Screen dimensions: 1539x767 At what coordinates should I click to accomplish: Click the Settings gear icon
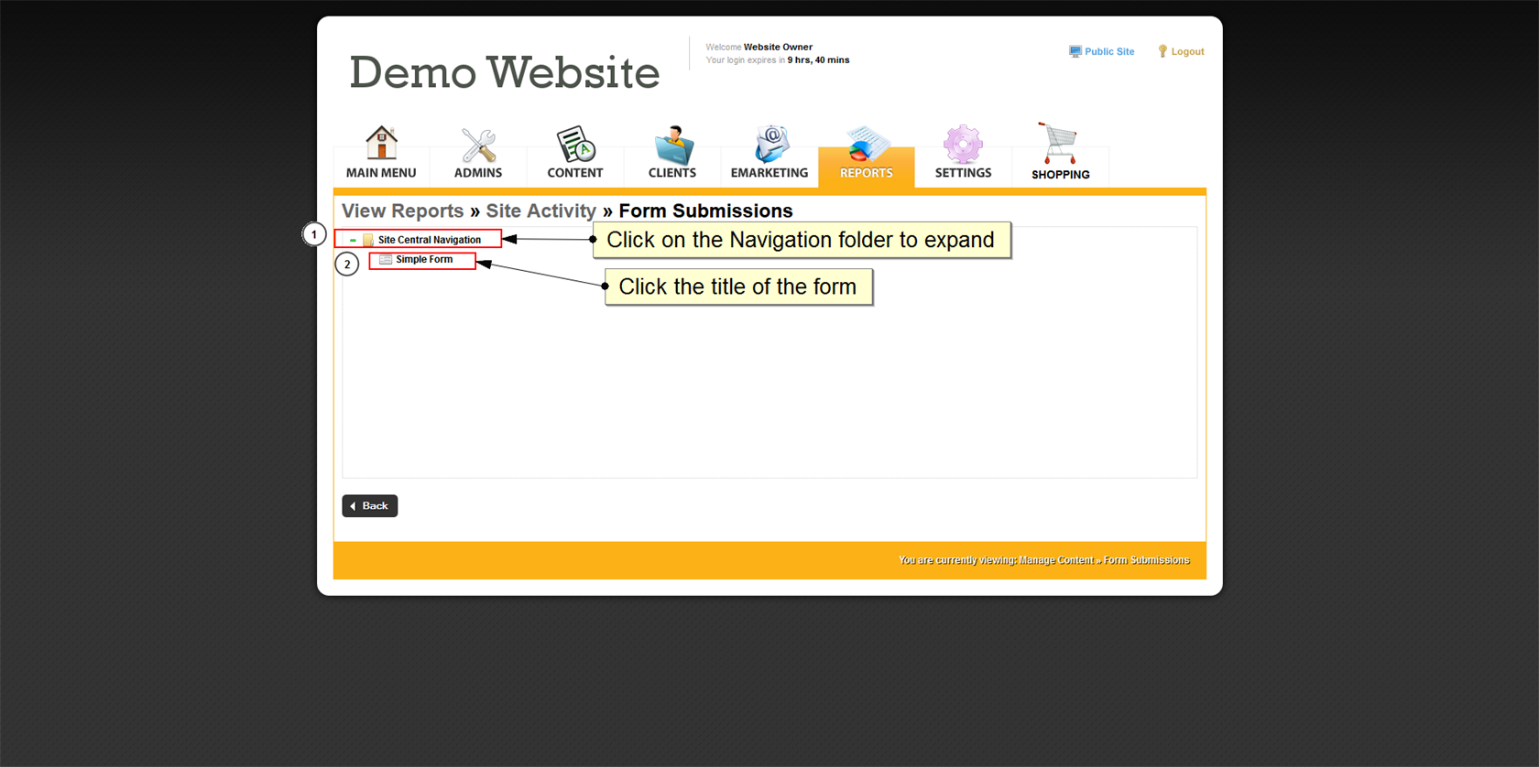[x=963, y=145]
